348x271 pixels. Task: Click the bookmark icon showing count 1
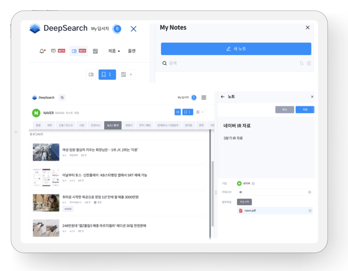pos(107,74)
